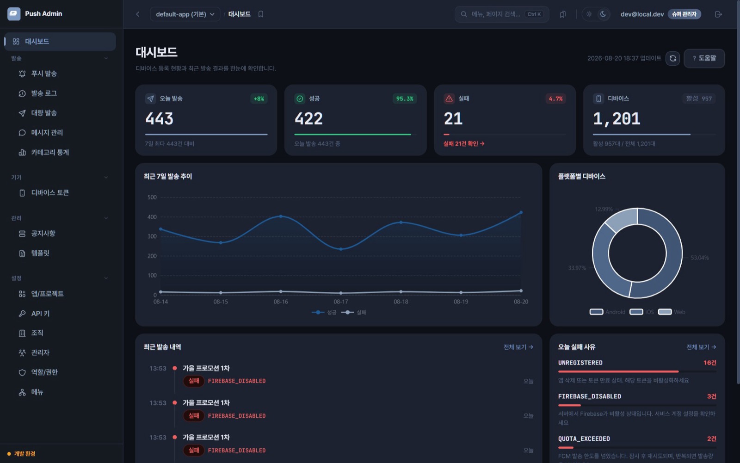Click the logout icon at top right
The image size is (740, 463).
point(718,14)
